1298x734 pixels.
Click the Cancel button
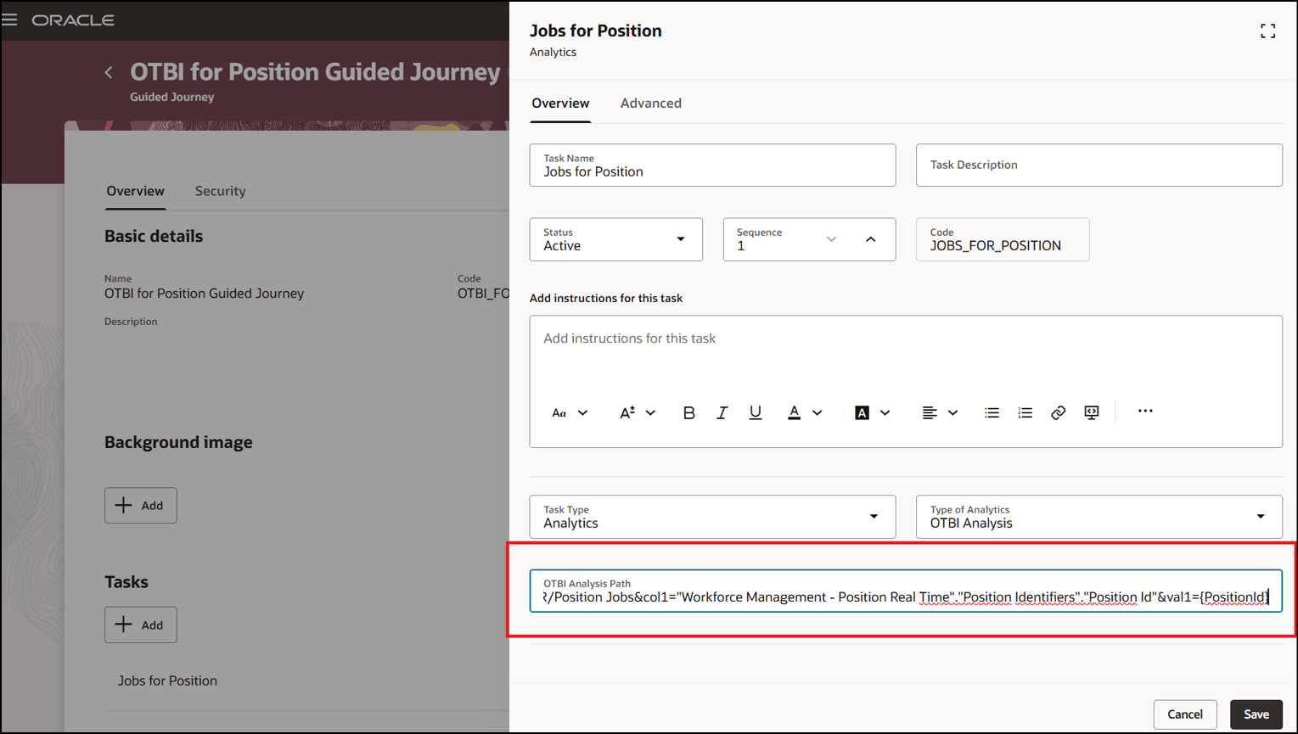[1184, 714]
